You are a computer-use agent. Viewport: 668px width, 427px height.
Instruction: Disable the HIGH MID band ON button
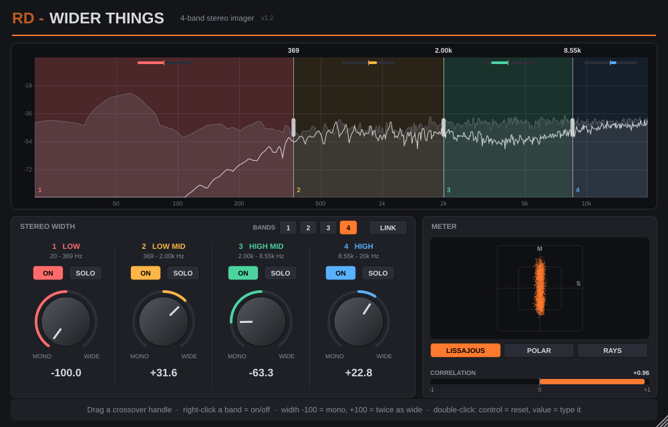pos(243,273)
